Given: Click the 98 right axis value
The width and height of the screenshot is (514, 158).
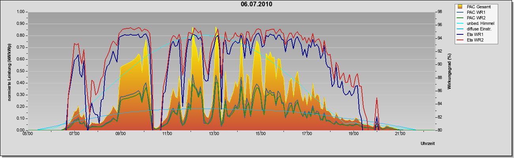Looking at the screenshot, I should point(440,12).
